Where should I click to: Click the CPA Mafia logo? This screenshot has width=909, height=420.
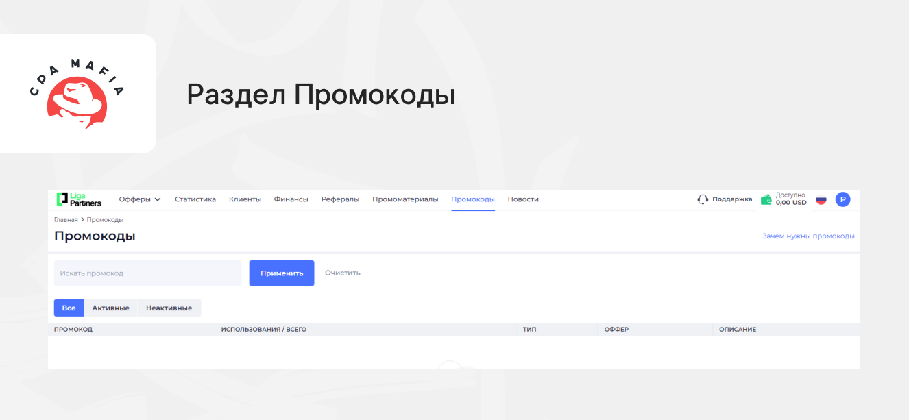[77, 94]
